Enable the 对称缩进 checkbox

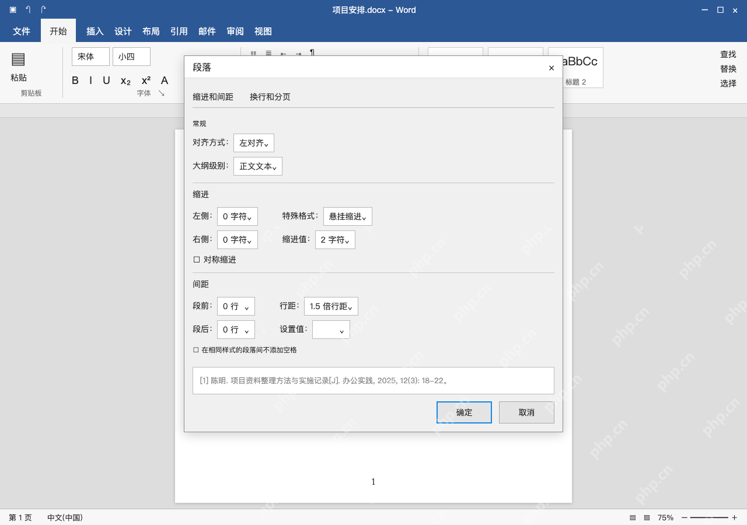[x=197, y=260]
